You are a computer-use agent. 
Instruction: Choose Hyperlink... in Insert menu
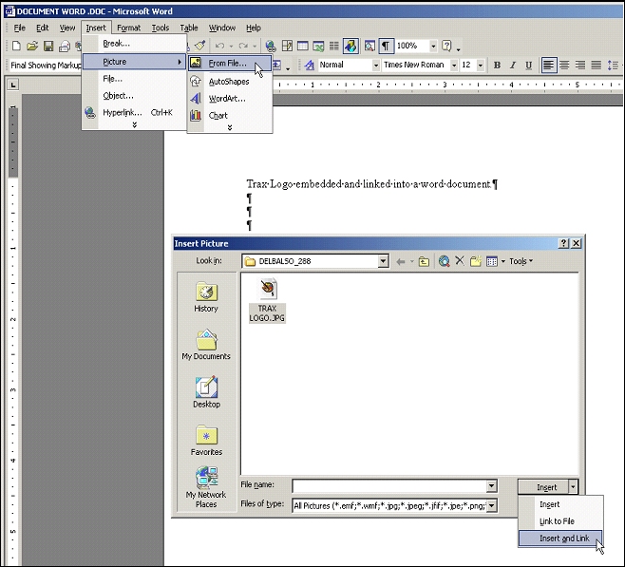134,113
